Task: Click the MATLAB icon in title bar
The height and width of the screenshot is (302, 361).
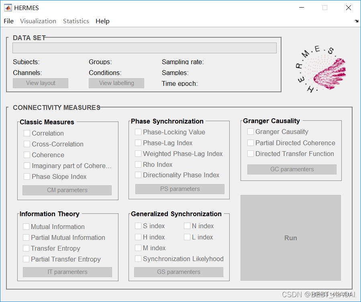Action: 8,8
